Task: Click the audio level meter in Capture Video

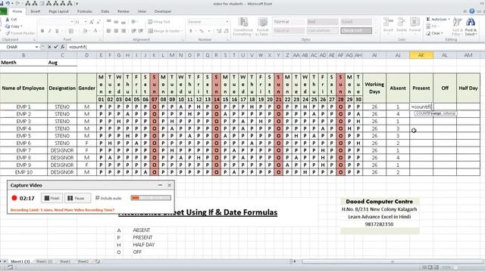Action: point(151,198)
